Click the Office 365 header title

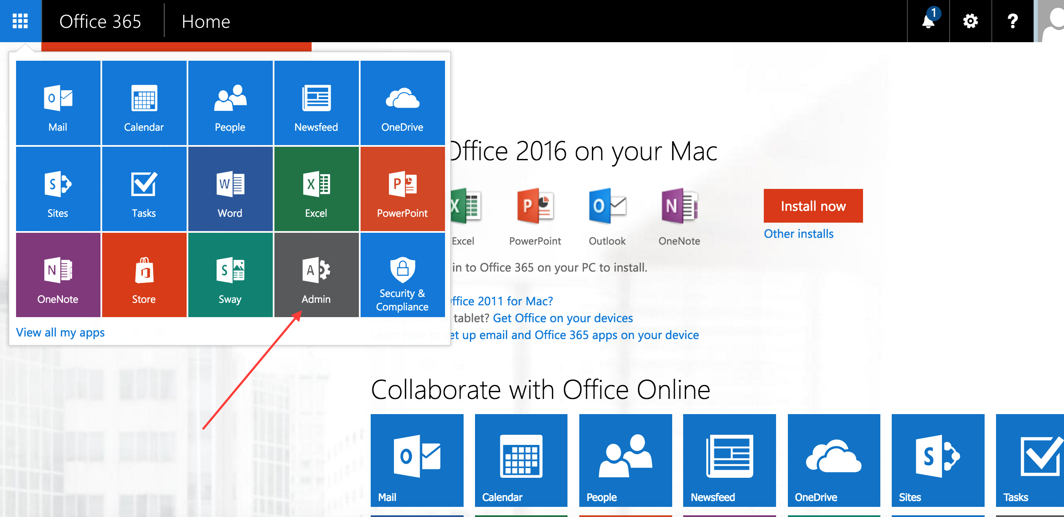[100, 22]
